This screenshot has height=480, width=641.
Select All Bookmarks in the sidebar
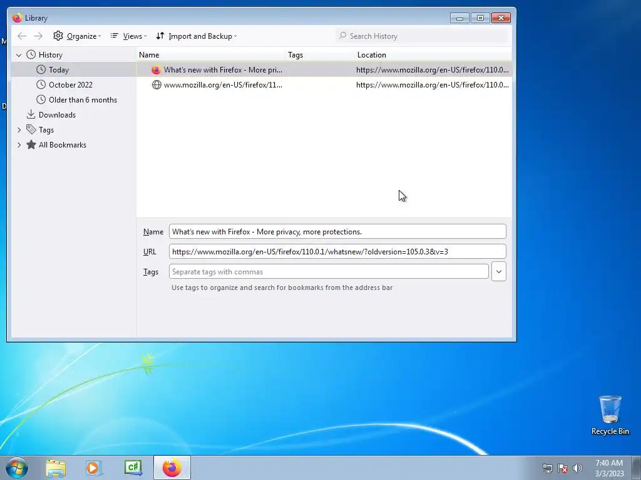point(62,145)
